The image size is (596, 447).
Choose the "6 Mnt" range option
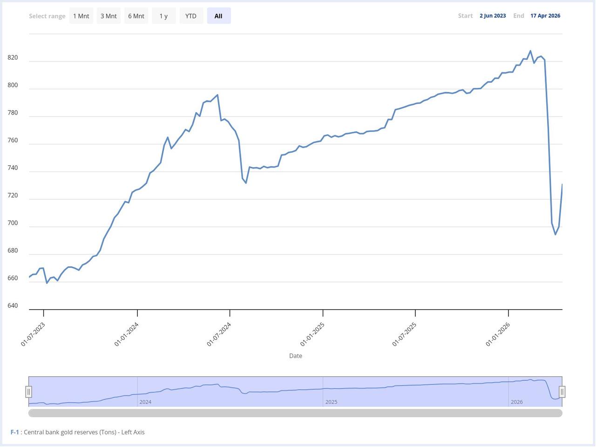(x=136, y=15)
